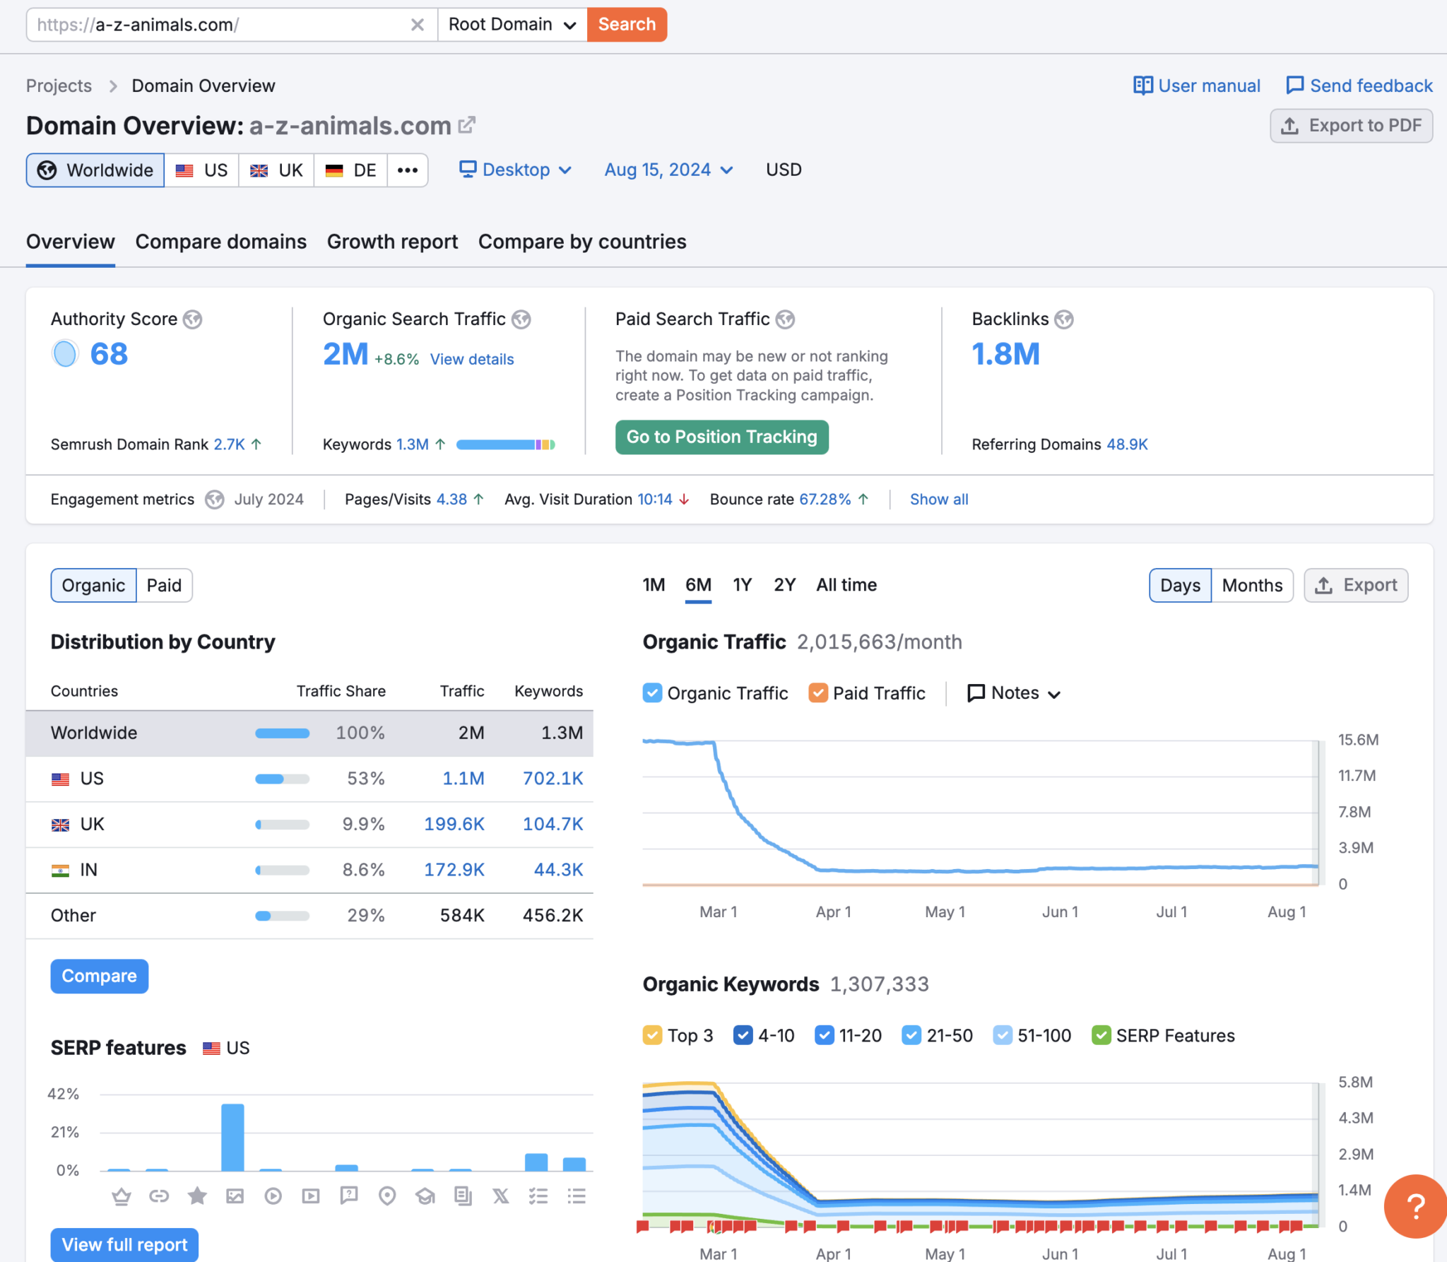Viewport: 1447px width, 1262px height.
Task: Switch to the Growth report tab
Action: coord(392,242)
